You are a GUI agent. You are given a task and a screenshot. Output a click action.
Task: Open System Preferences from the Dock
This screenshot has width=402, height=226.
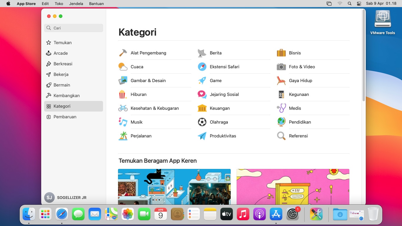pyautogui.click(x=293, y=214)
